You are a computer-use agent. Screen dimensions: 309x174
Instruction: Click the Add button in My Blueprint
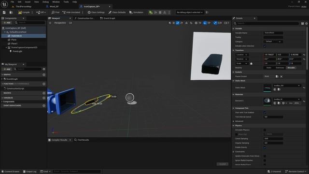tap(7, 69)
